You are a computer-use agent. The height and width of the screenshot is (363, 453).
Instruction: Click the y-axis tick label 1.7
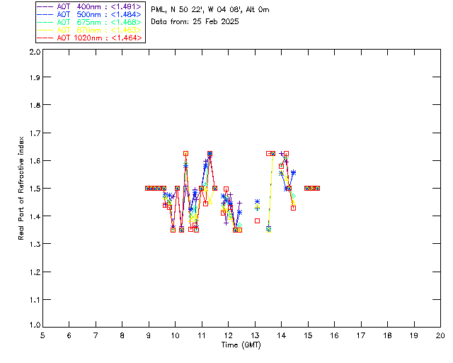[35, 133]
